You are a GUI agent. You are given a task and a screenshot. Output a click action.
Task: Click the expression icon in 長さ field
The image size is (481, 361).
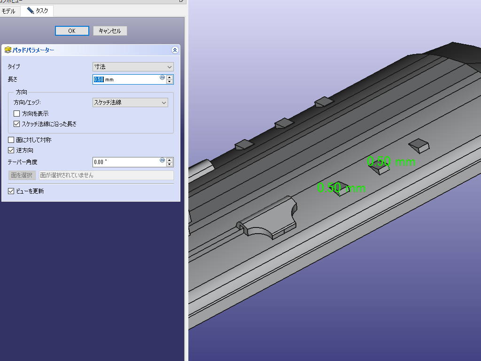click(163, 78)
